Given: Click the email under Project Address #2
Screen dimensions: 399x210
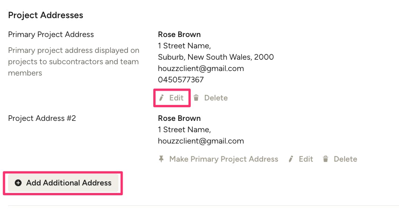Looking at the screenshot, I should coord(201,141).
